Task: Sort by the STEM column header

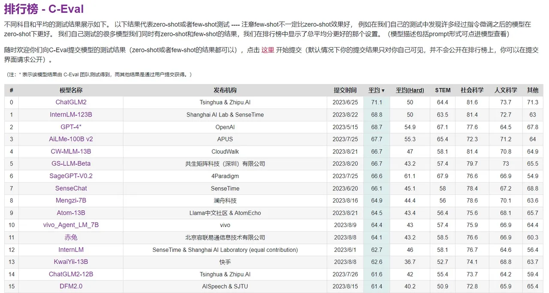Action: (443, 90)
